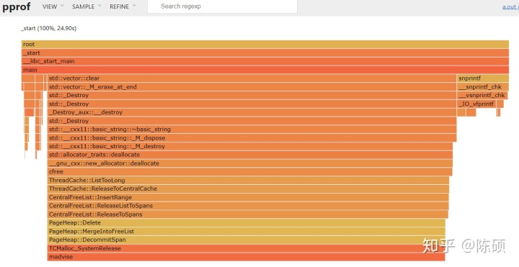Viewport: 519px width, 267px height.
Task: Select the ThreadCache::ReleaseToCentralCache frame
Action: pos(248,189)
